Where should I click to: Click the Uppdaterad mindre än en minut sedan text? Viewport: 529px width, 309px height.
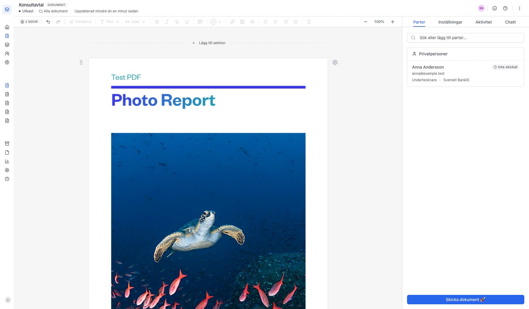(x=106, y=11)
